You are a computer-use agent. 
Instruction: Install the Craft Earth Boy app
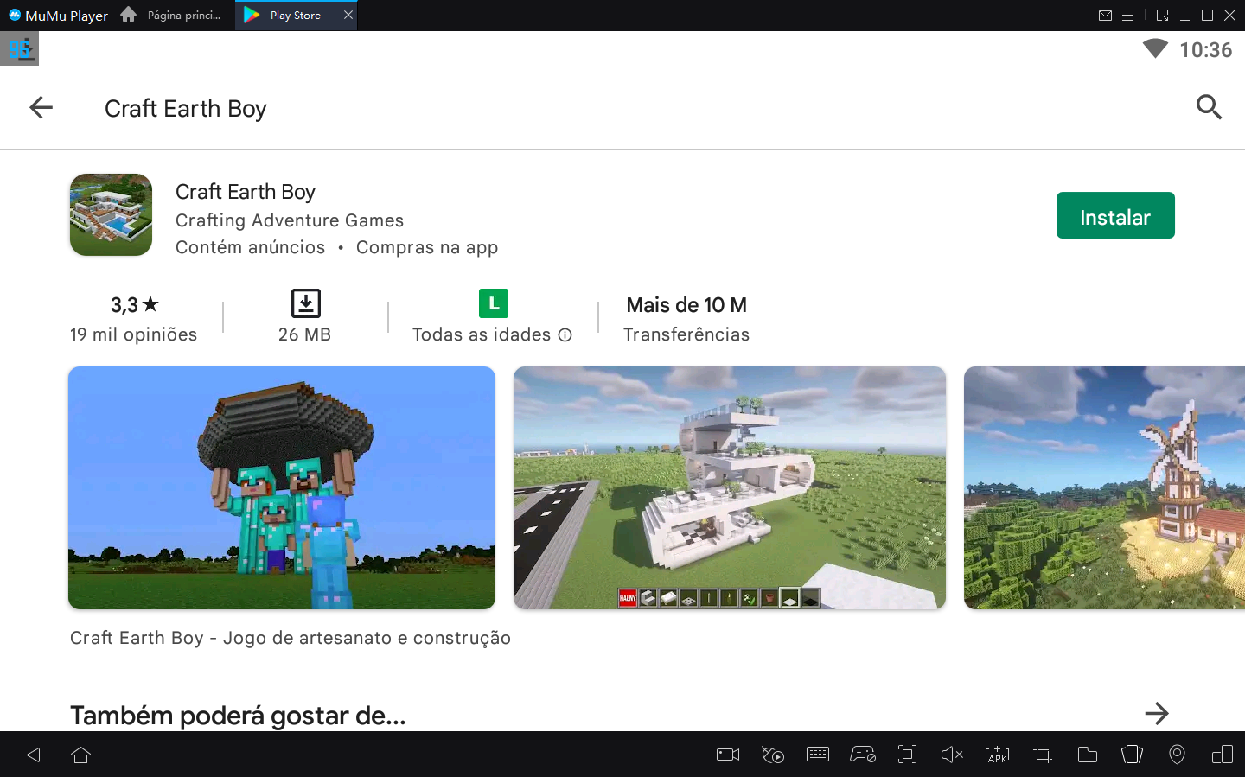(1115, 215)
